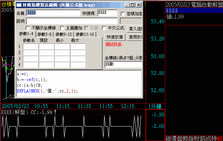
Task: Switch to the 參數5-8 tab
Action: coord(44,34)
